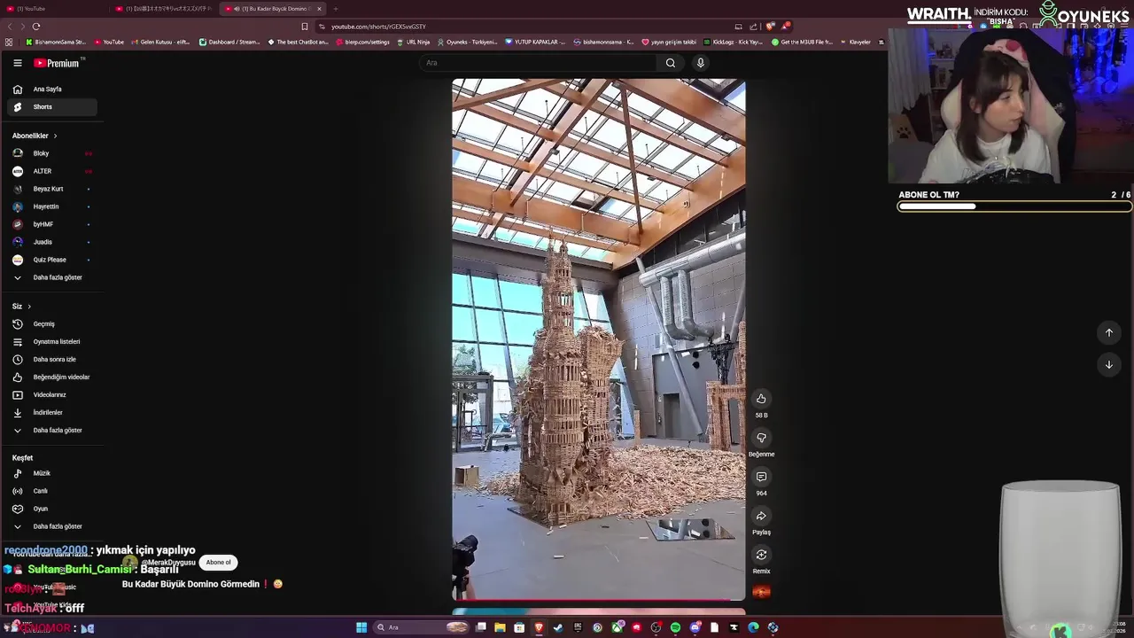Open the @MerakDuygusu channel link
The height and width of the screenshot is (638, 1134).
tap(167, 563)
